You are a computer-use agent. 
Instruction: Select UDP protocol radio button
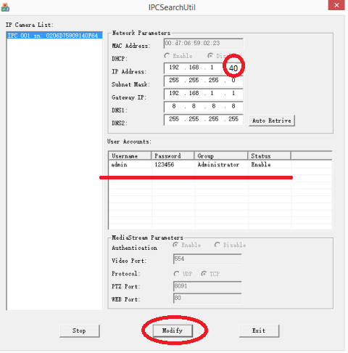coord(177,274)
